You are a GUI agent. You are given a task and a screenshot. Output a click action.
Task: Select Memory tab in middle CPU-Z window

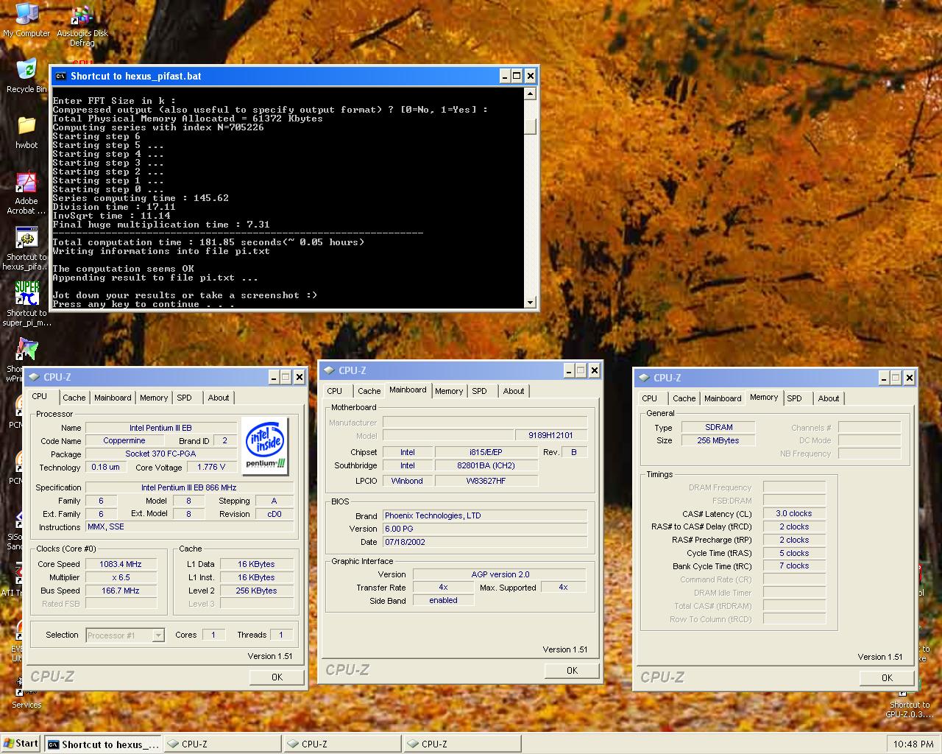[x=449, y=391]
